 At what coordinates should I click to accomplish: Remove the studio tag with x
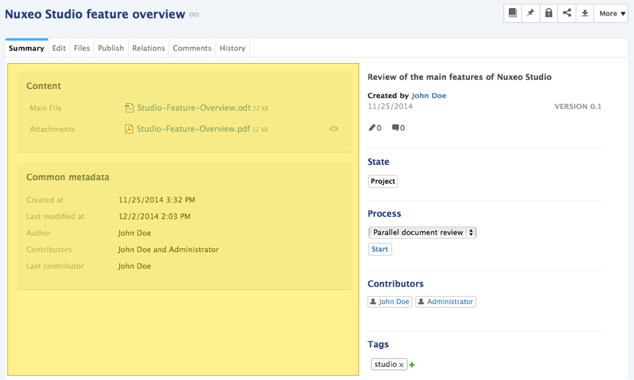coord(401,365)
